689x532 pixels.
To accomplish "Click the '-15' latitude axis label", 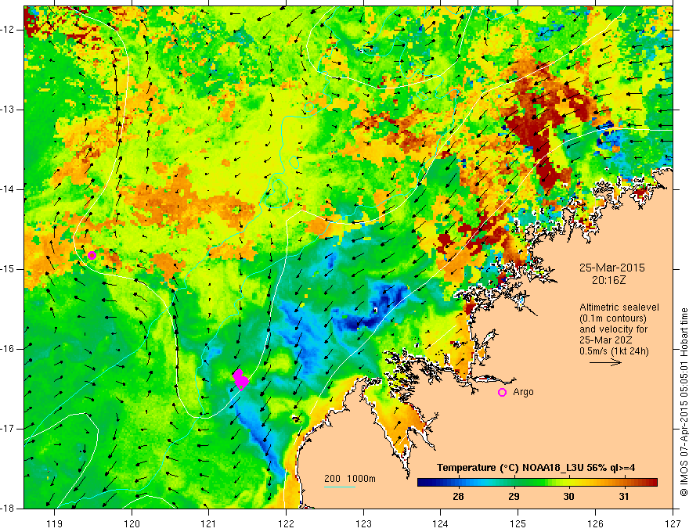I will pyautogui.click(x=9, y=269).
